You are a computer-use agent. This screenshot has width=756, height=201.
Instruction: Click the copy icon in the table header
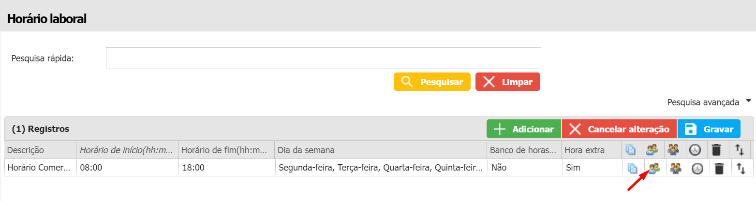click(x=630, y=150)
